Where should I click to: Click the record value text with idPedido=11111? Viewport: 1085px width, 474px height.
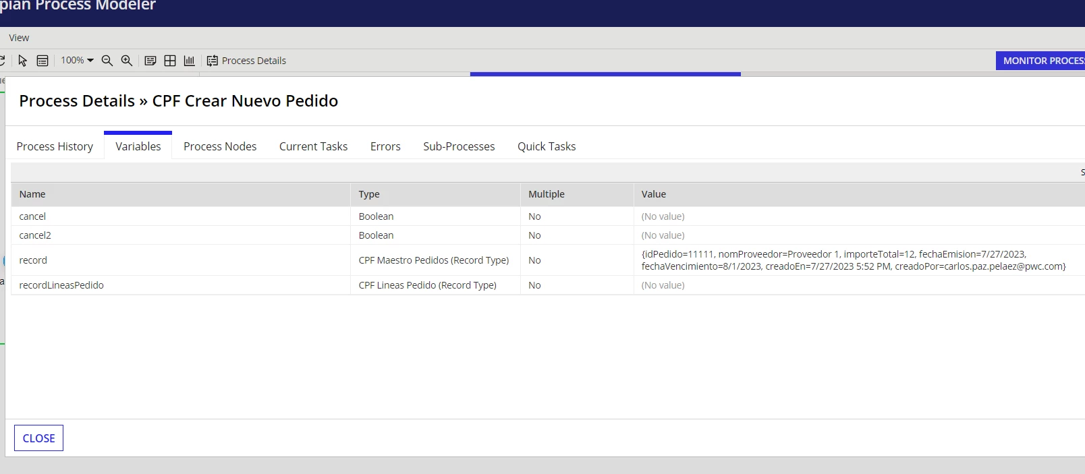click(x=854, y=260)
